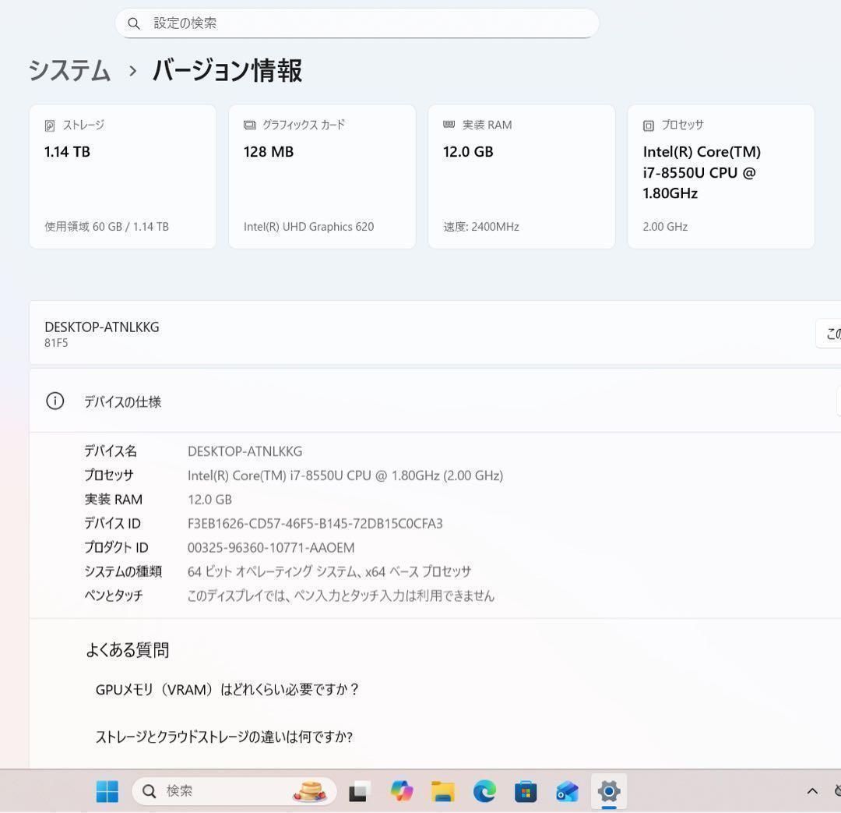Click the rename-PC button at top right
Viewport: 841px width, 813px height.
coord(833,333)
